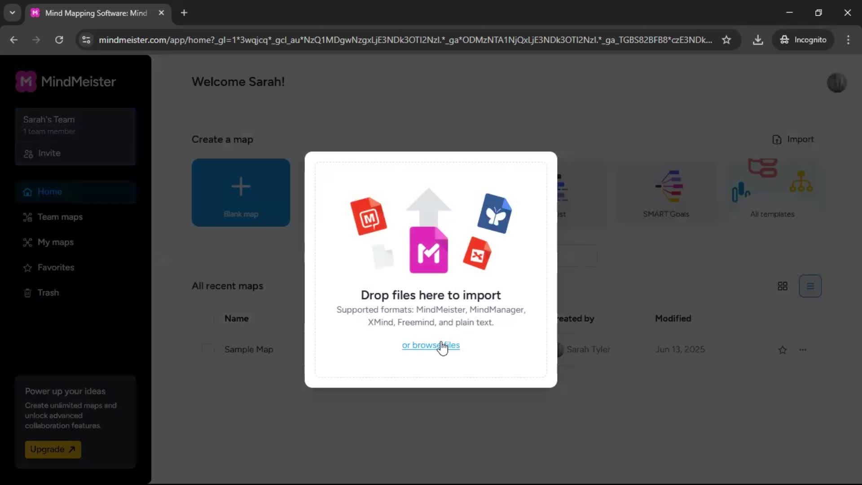Click the blue Freemind butterfly file icon
Image resolution: width=862 pixels, height=485 pixels.
pos(495,213)
